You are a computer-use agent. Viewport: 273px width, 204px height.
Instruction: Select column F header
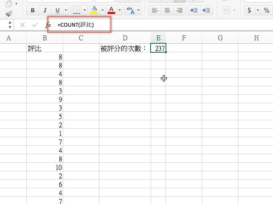click(184, 38)
